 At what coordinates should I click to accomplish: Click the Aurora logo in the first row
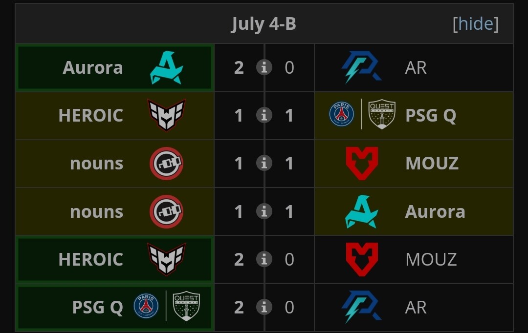pyautogui.click(x=167, y=67)
